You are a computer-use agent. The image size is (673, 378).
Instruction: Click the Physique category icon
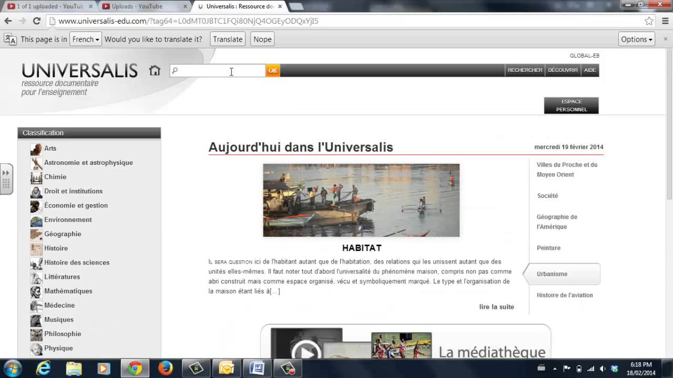coord(36,349)
